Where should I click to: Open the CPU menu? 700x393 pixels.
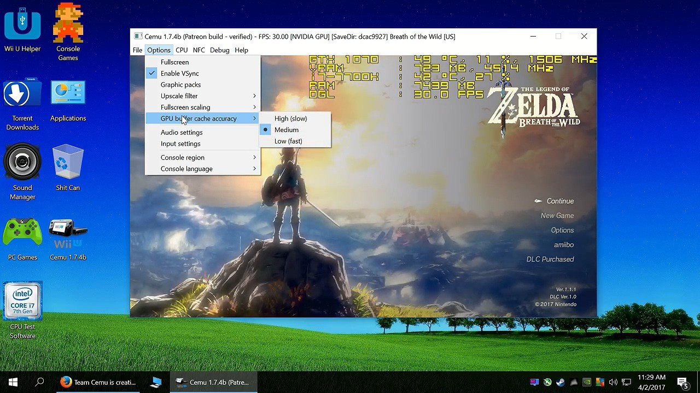coord(182,50)
